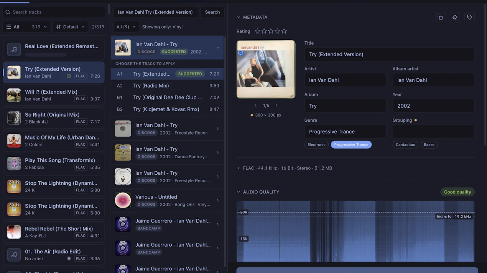Select track A1 Try (Extended...) to apply
The image size is (487, 273).
tap(167, 74)
